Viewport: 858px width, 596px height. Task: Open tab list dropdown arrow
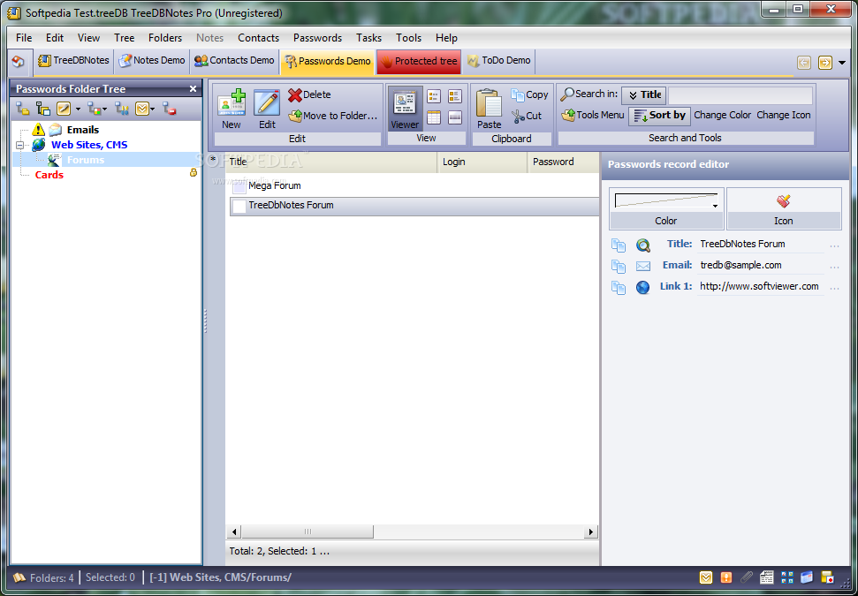coord(842,63)
